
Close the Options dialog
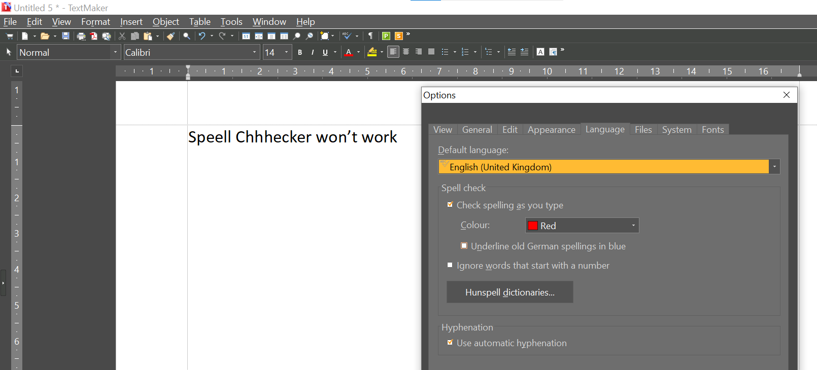pyautogui.click(x=786, y=95)
